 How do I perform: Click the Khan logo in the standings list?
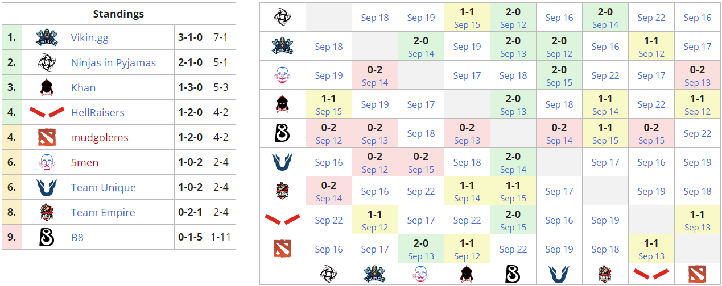click(47, 87)
